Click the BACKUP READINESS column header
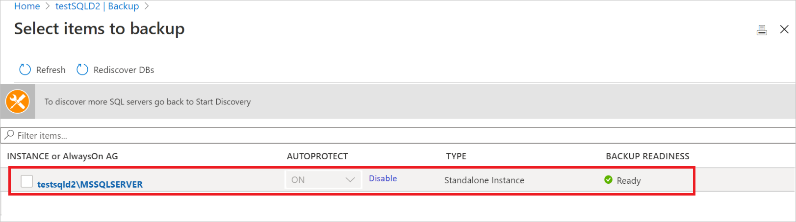This screenshot has width=796, height=222. (x=647, y=156)
